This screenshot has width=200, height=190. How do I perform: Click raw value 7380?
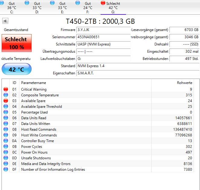(188, 170)
